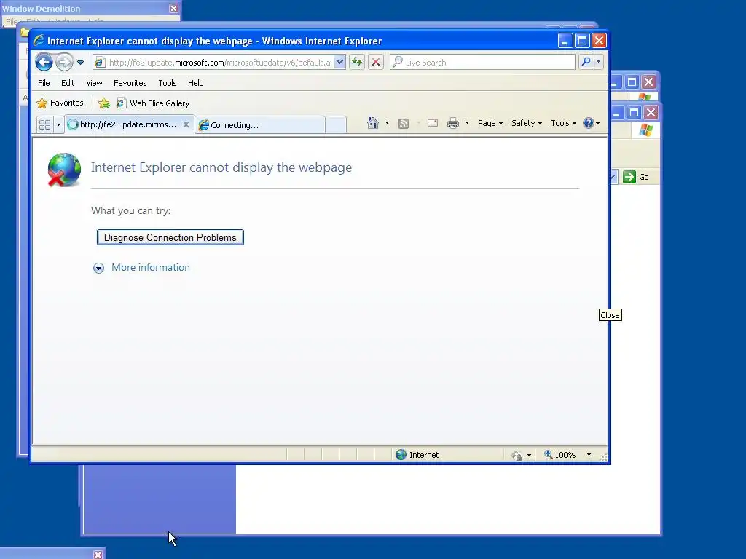Close the Window Demolition window
The height and width of the screenshot is (559, 746).
point(173,8)
